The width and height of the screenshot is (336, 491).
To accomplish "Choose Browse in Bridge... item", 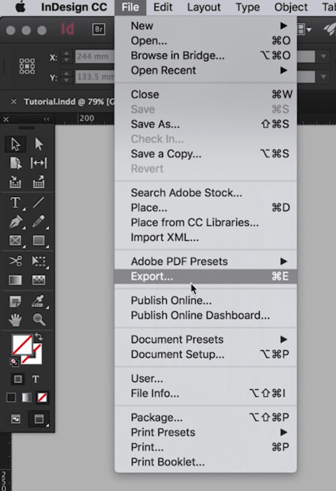I will coord(205,56).
